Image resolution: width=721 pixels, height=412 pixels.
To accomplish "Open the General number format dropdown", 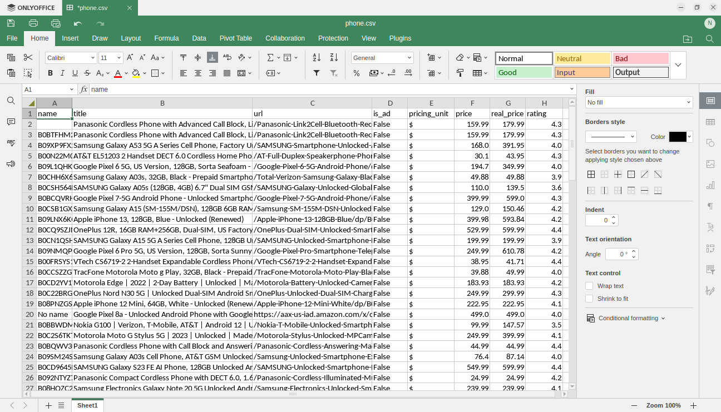I will tap(409, 58).
